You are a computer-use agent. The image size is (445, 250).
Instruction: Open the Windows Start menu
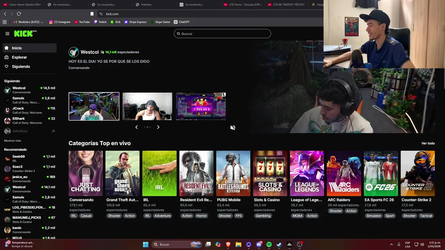pos(146,244)
